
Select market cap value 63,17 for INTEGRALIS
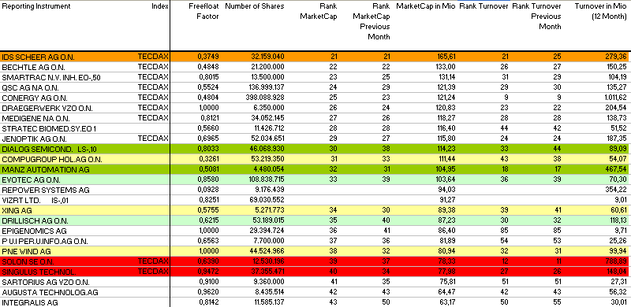tap(447, 302)
